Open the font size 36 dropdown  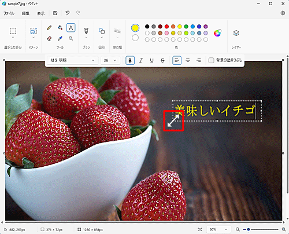[x=110, y=60]
